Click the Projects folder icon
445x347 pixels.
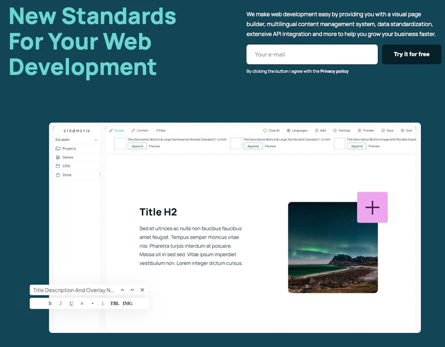pyautogui.click(x=58, y=148)
